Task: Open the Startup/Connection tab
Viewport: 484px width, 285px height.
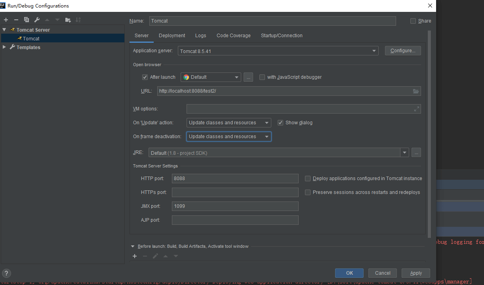Action: [281, 36]
